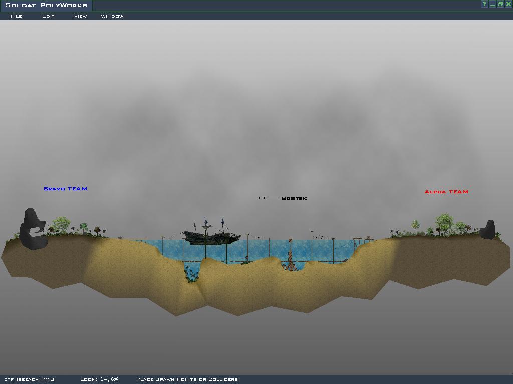The width and height of the screenshot is (513, 384).
Task: Click the Gostek size marker dot
Action: click(260, 198)
